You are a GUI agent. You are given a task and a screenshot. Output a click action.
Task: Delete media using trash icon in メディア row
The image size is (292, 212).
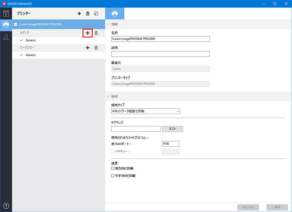click(96, 33)
